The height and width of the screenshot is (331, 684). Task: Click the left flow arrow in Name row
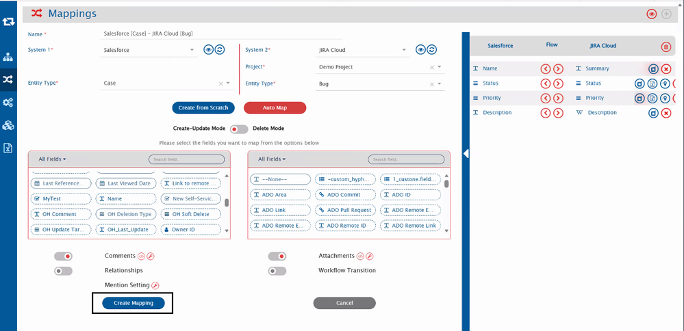545,69
